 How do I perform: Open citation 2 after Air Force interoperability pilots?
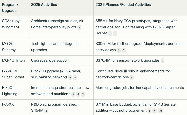point(79,27)
